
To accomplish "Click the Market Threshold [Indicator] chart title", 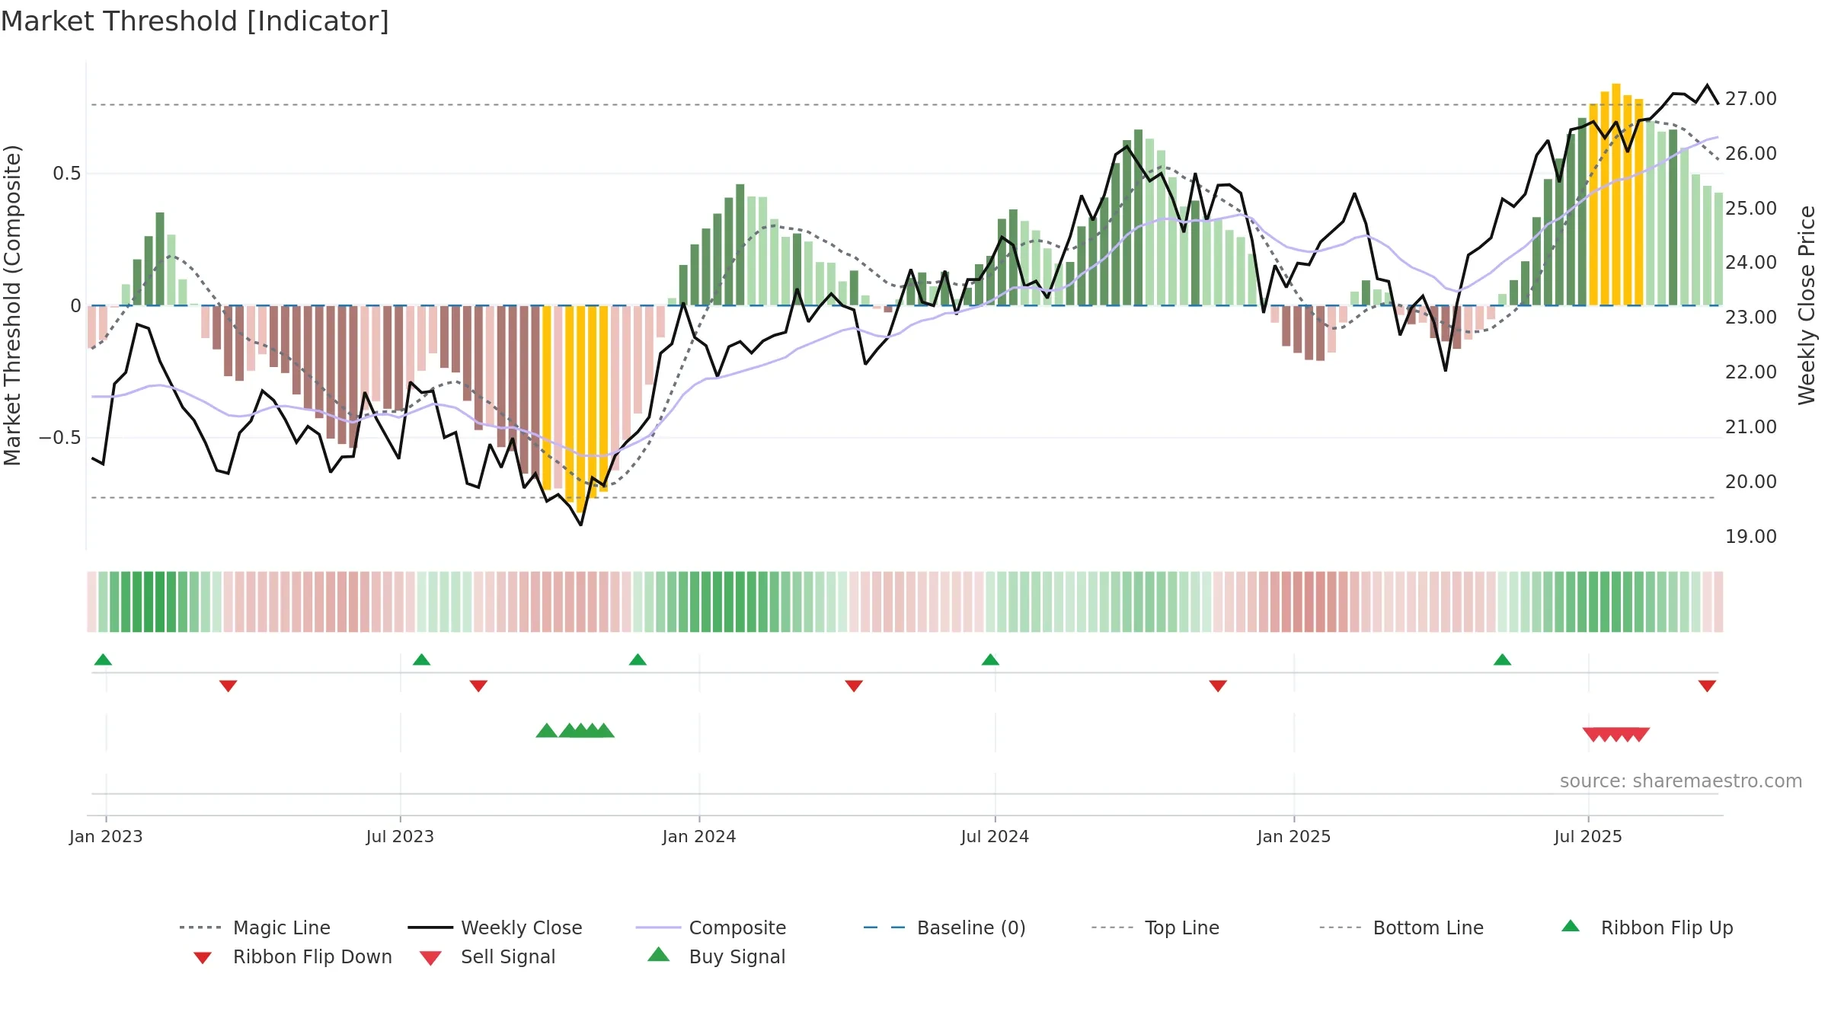I will (x=195, y=21).
